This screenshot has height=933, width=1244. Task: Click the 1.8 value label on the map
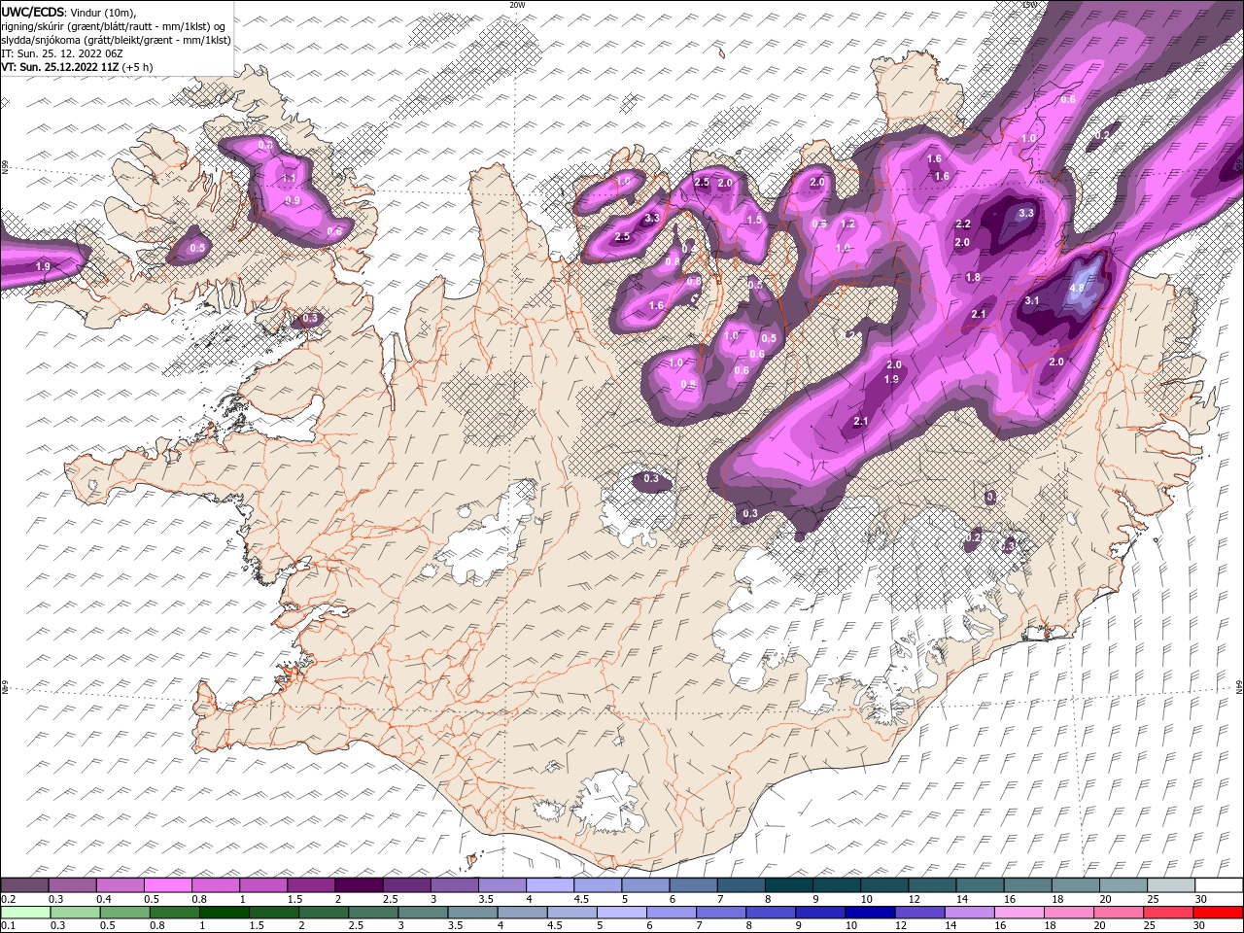pos(973,278)
